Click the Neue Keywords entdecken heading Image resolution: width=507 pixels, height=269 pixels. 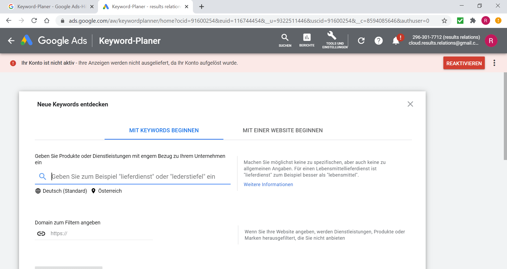click(x=73, y=104)
